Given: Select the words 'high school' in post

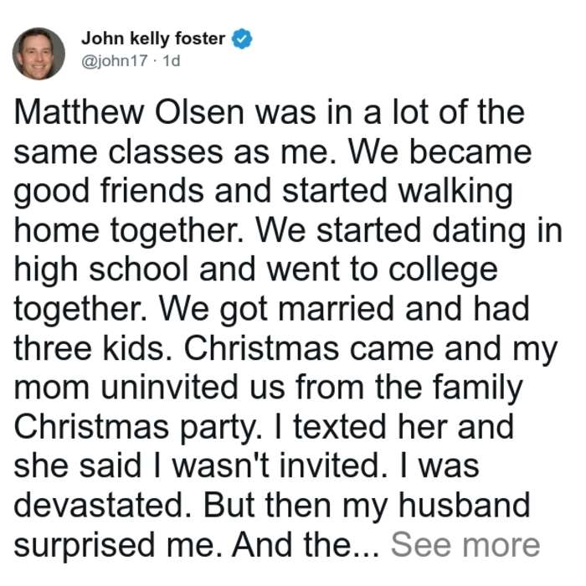Looking at the screenshot, I should click(101, 270).
